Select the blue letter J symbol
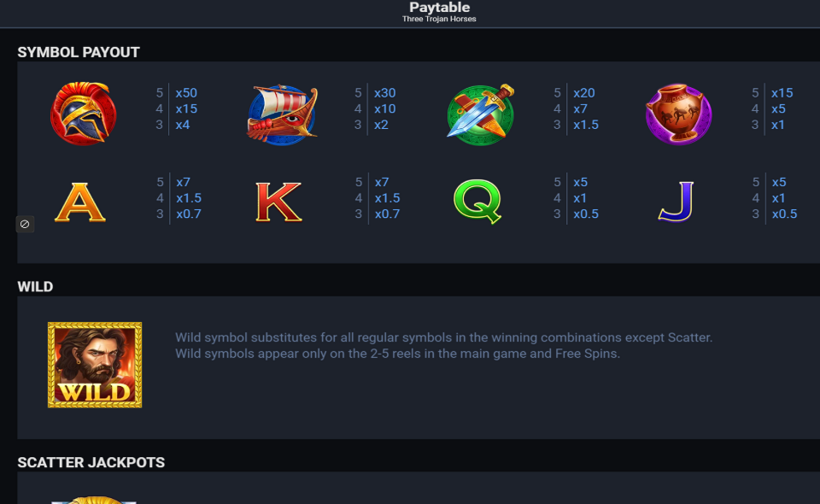The image size is (820, 504). pos(676,203)
